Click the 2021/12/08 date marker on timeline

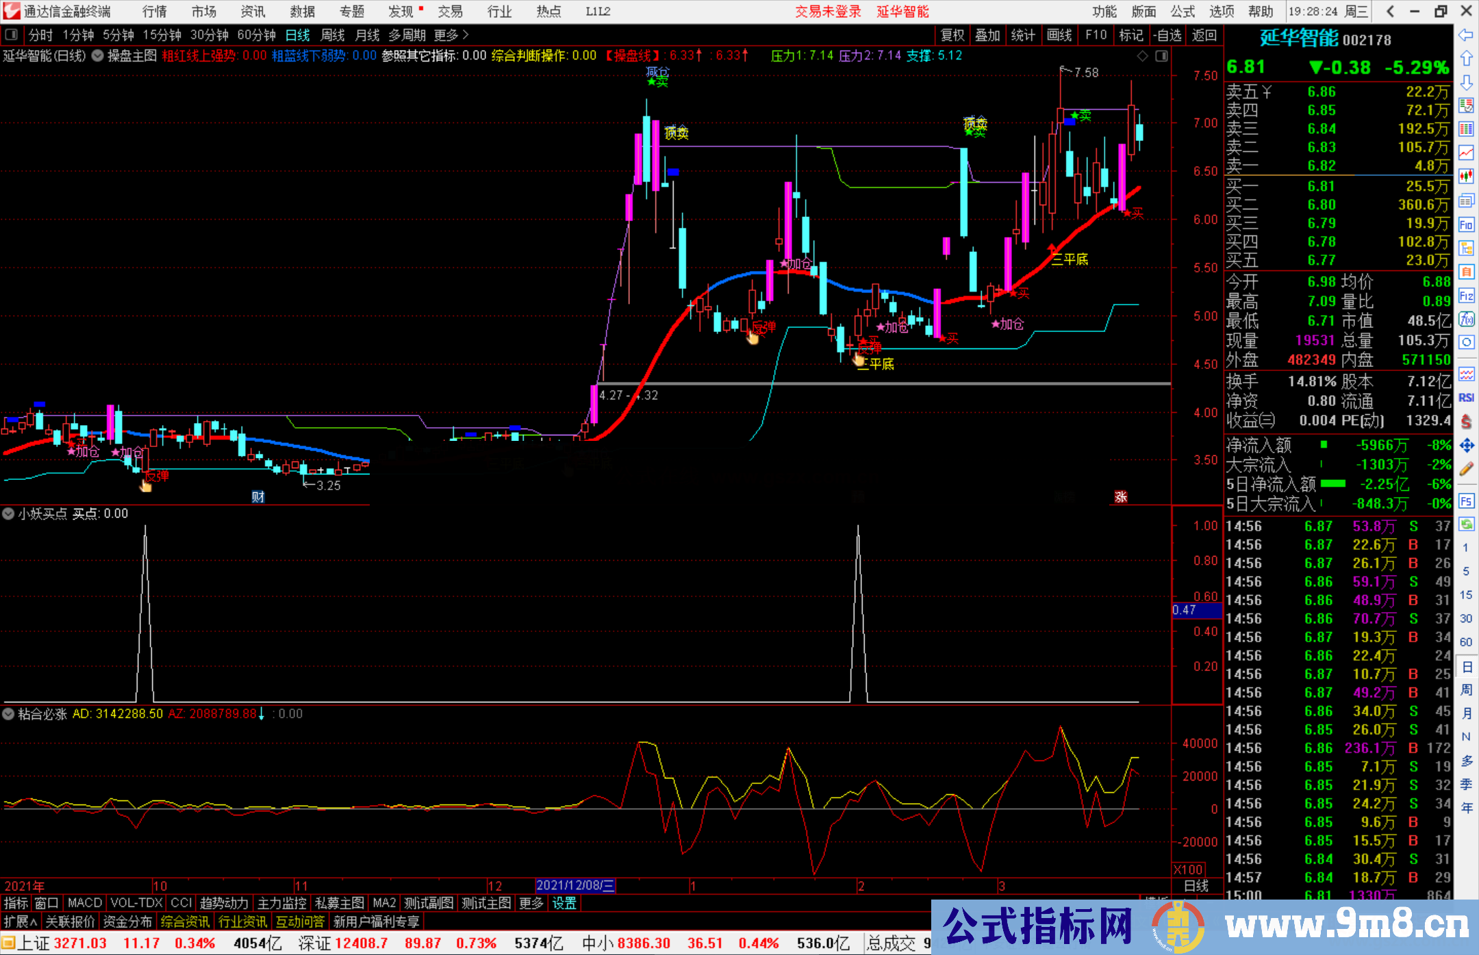click(x=575, y=885)
